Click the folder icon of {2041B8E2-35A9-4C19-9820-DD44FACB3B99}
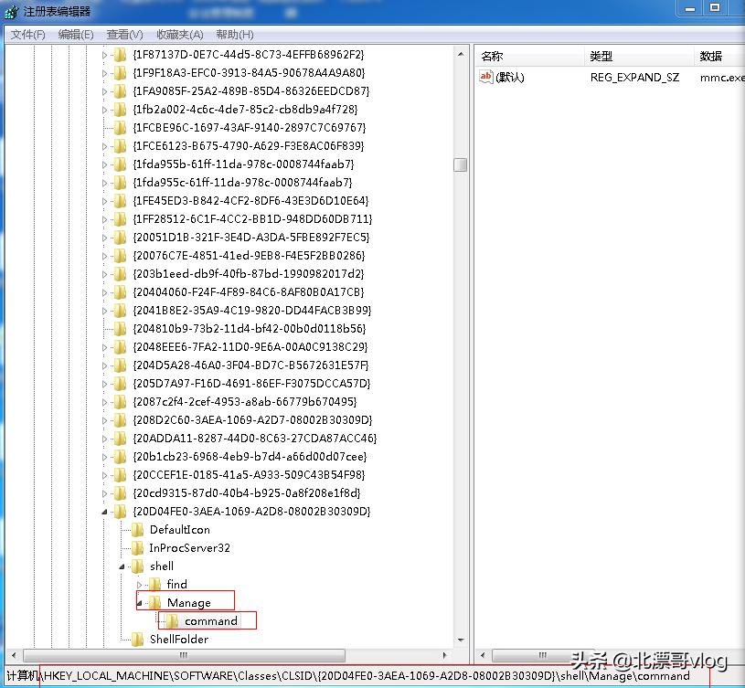 [121, 311]
